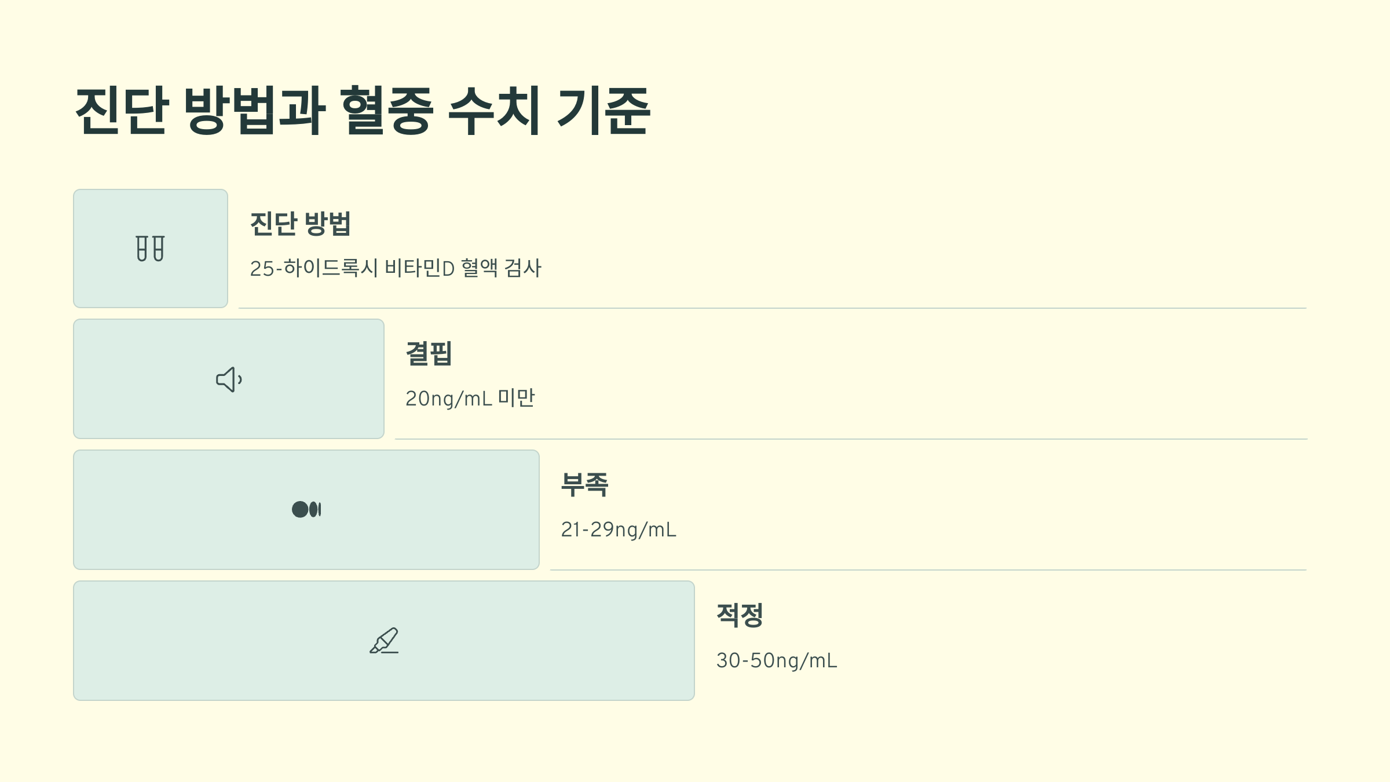This screenshot has width=1390, height=782.
Task: Click the 부족 heading
Action: [584, 484]
